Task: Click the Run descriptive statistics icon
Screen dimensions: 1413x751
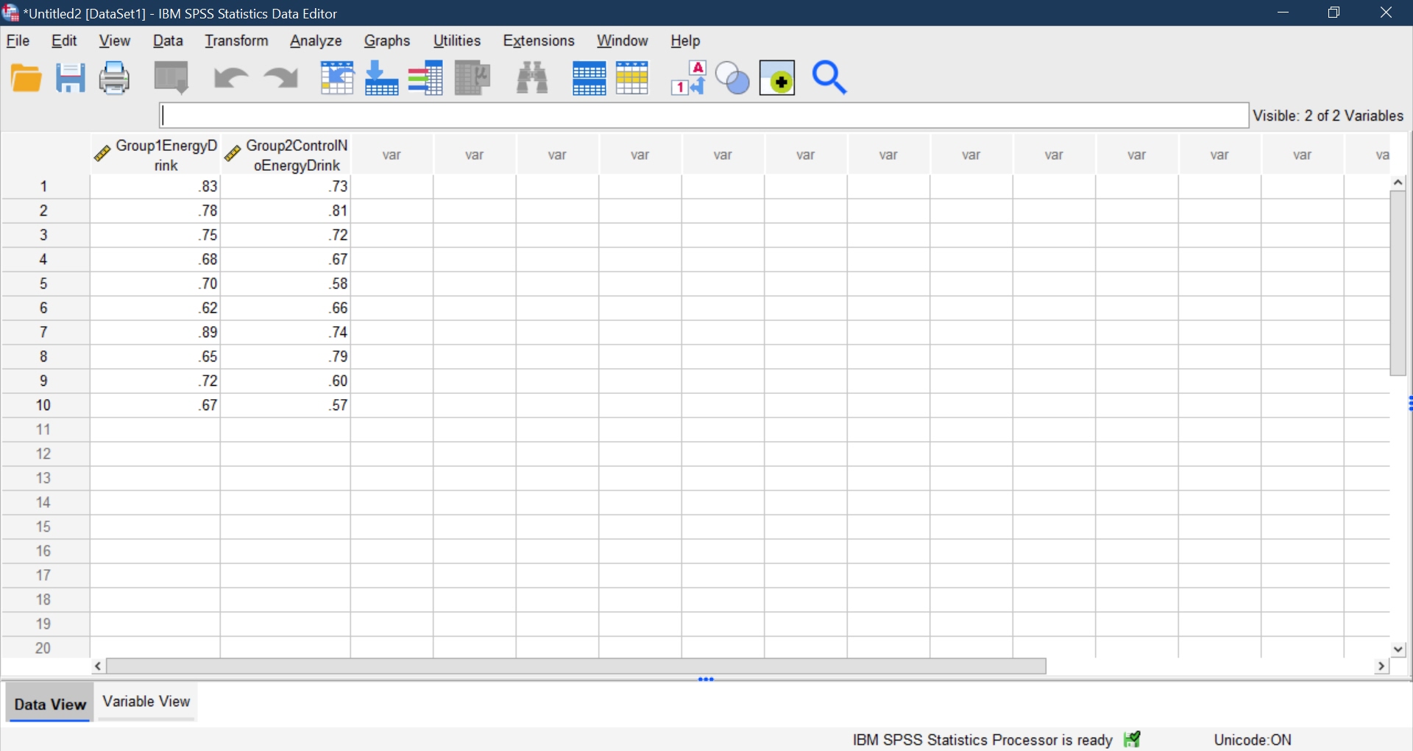Action: click(x=472, y=78)
